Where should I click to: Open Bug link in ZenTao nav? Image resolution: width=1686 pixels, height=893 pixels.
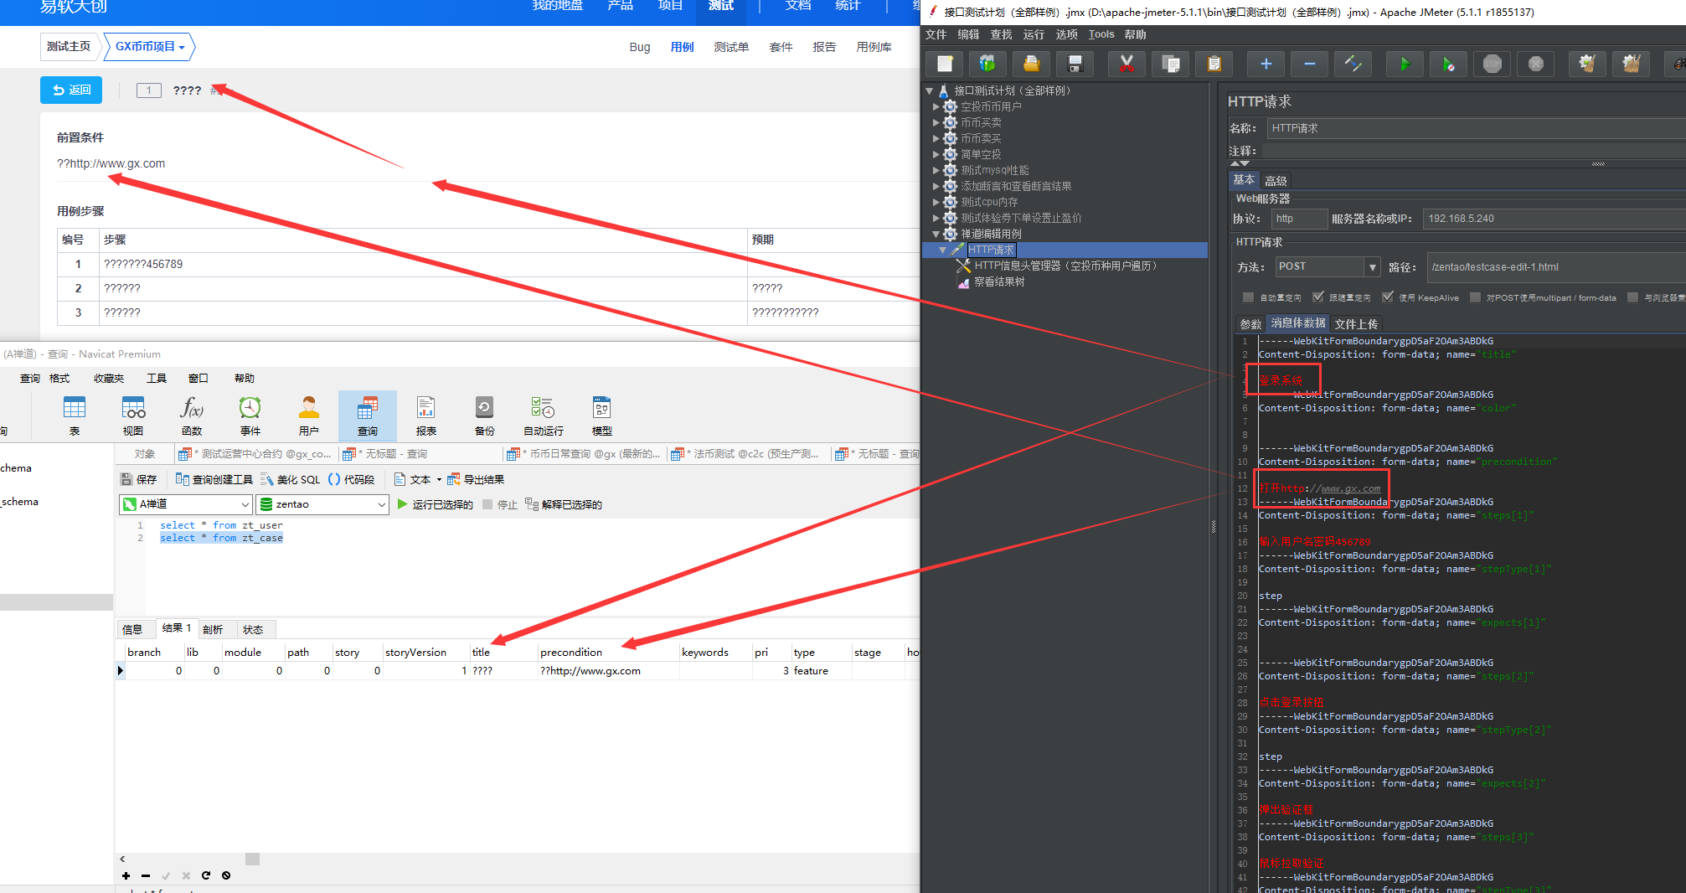point(640,47)
